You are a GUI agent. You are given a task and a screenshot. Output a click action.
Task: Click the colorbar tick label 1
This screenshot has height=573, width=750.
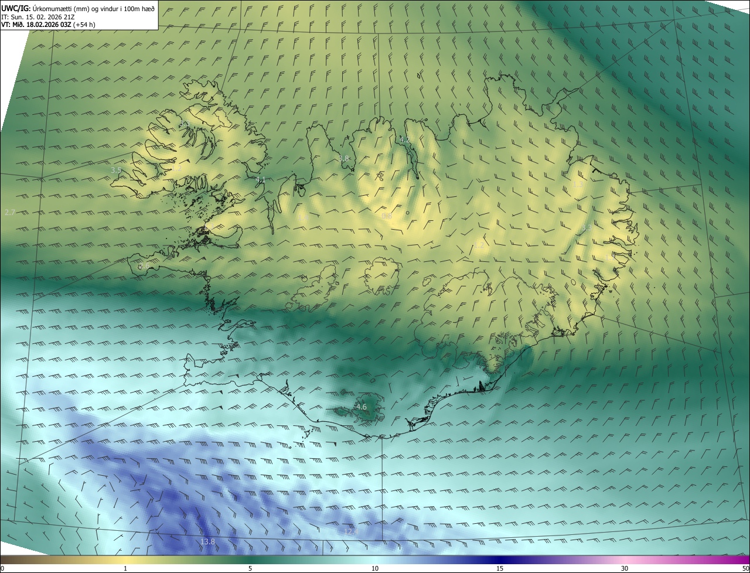[125, 568]
